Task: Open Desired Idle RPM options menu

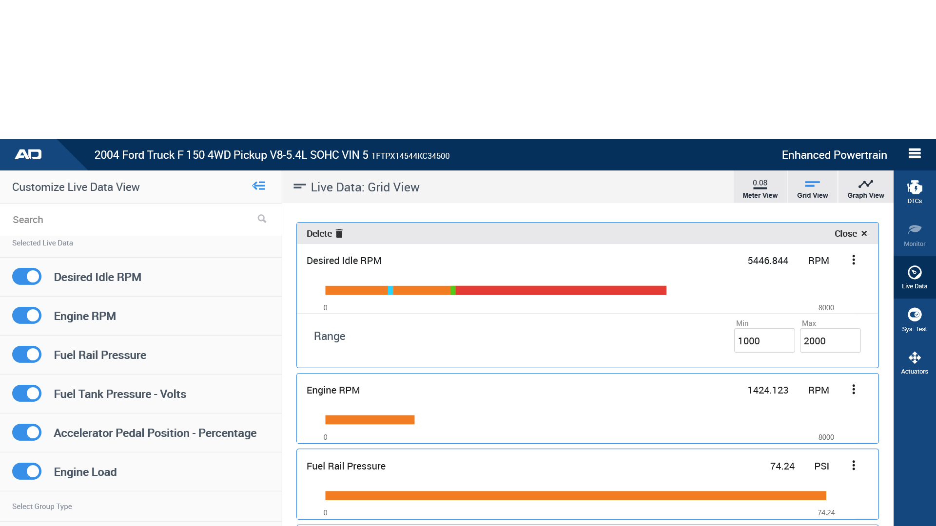Action: 853,260
